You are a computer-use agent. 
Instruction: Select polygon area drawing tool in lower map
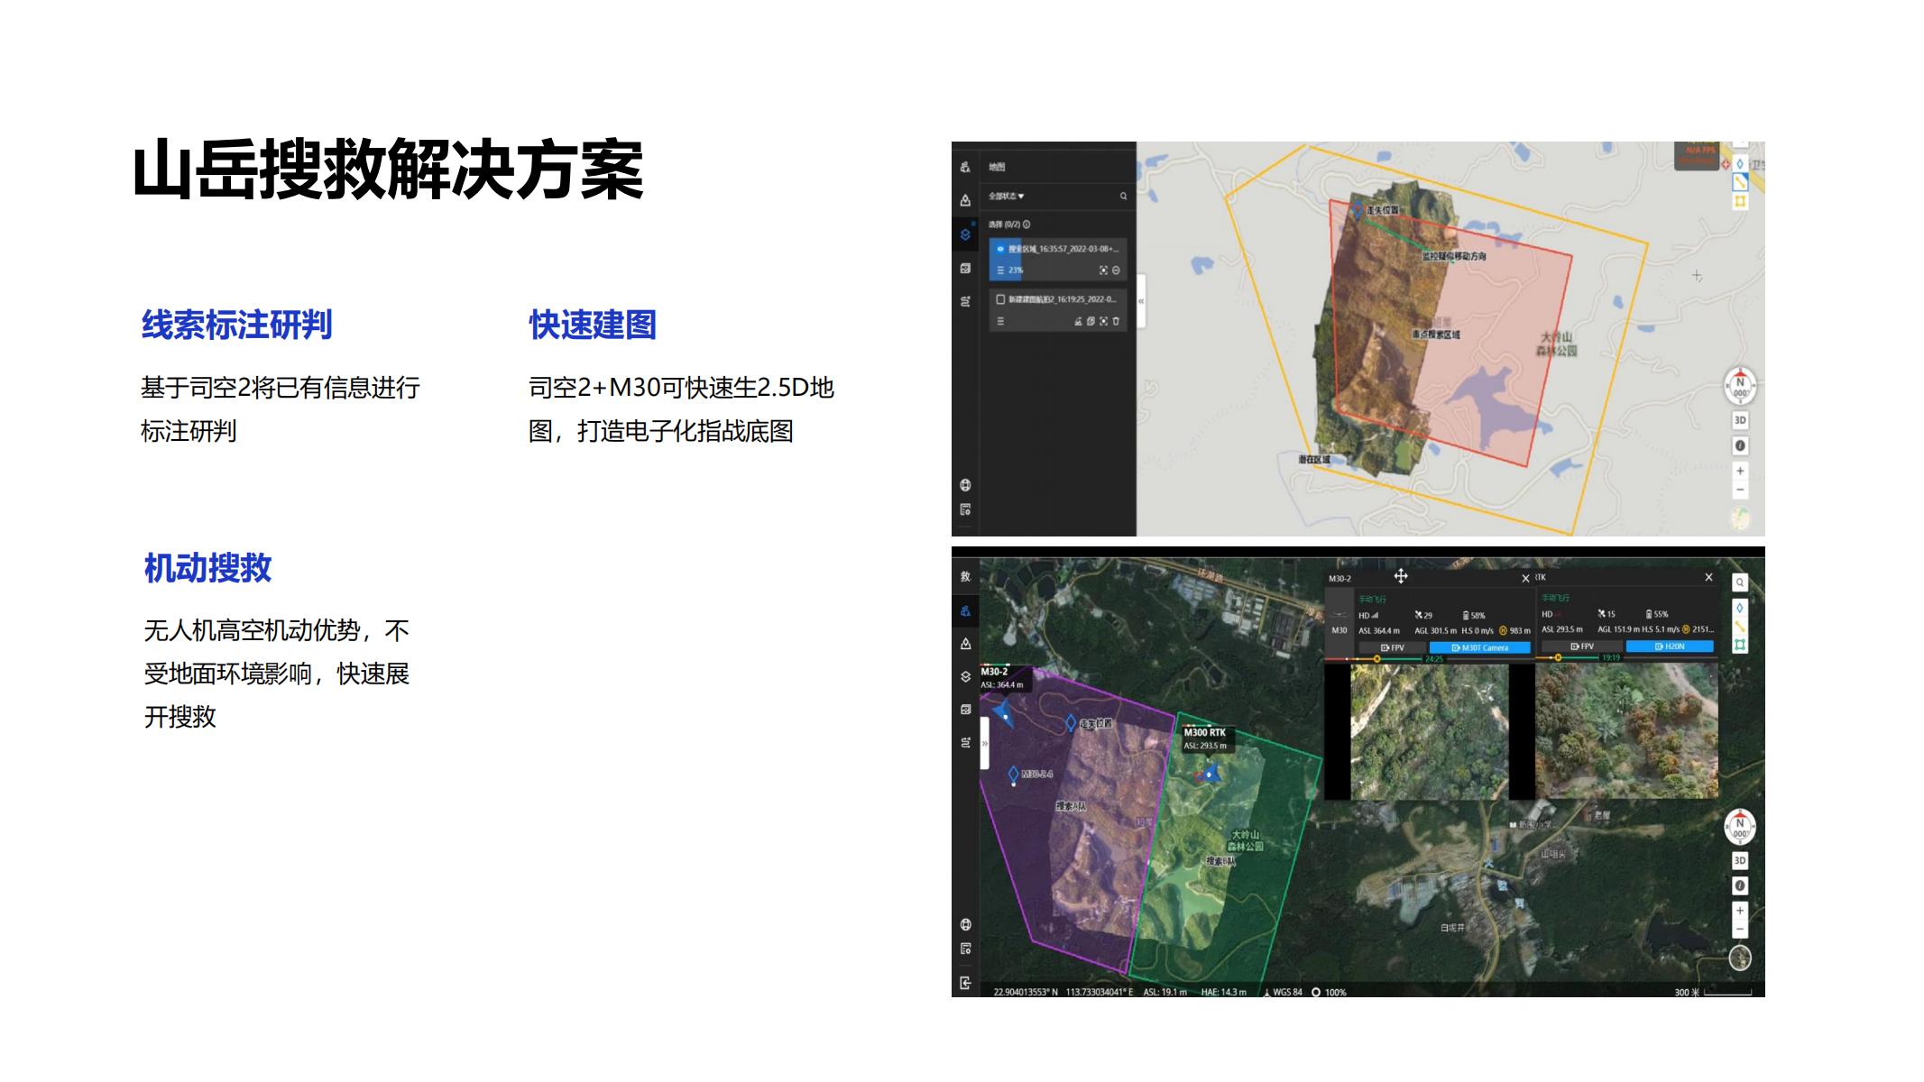pos(1740,645)
